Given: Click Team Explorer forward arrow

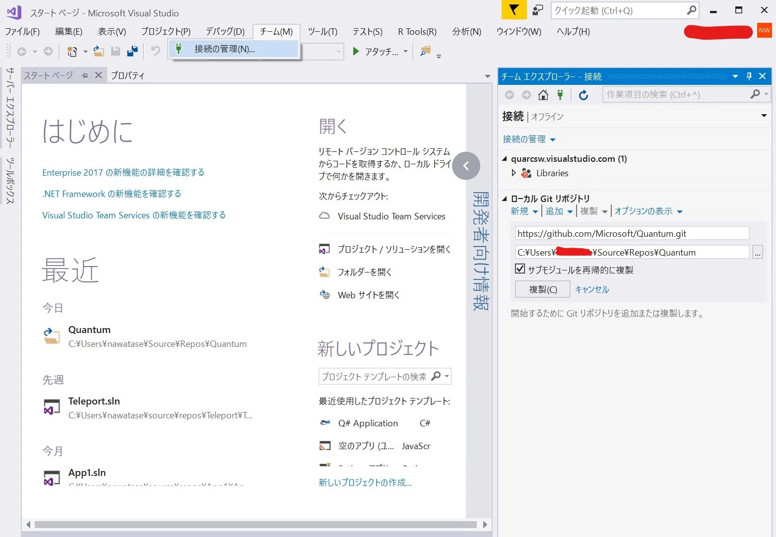Looking at the screenshot, I should 526,95.
